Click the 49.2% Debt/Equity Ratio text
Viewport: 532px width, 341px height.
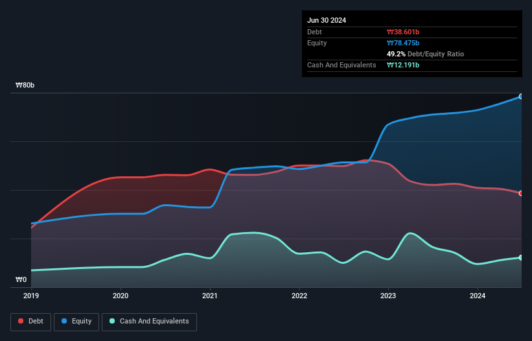click(x=425, y=54)
